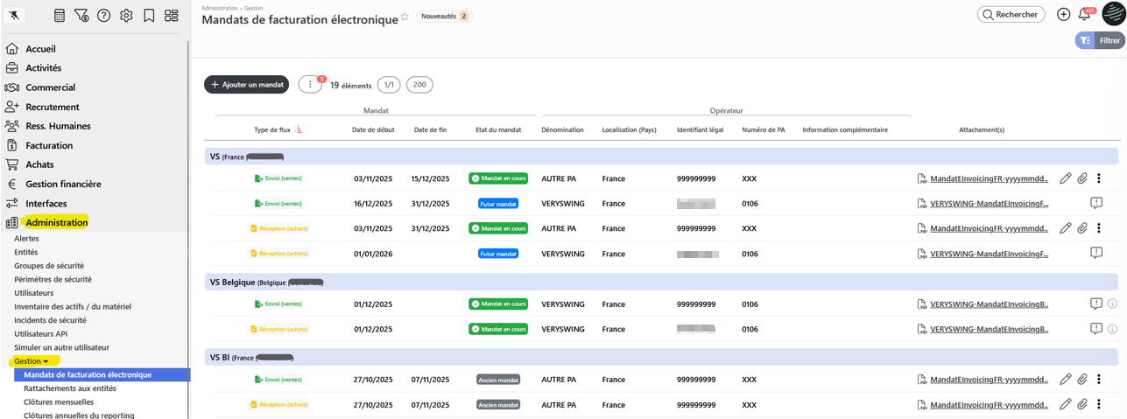Screen dimensions: 1127x419
Task: Open the 200 items per page selector
Action: 419,85
